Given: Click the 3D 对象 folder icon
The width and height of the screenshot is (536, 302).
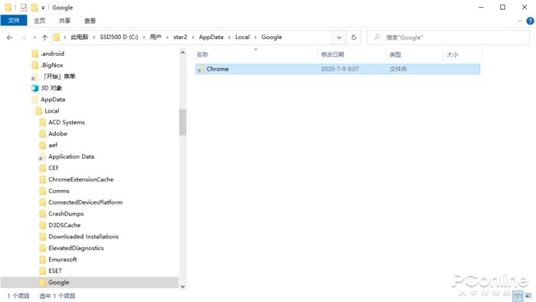Looking at the screenshot, I should 34,88.
